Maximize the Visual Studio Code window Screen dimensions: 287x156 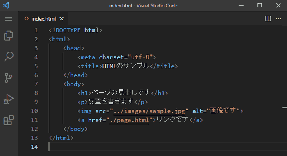pyautogui.click(x=260, y=5)
